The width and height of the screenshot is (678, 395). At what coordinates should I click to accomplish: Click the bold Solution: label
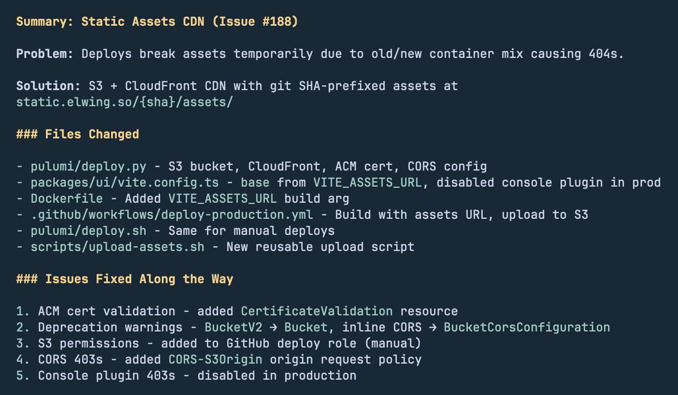pos(49,86)
